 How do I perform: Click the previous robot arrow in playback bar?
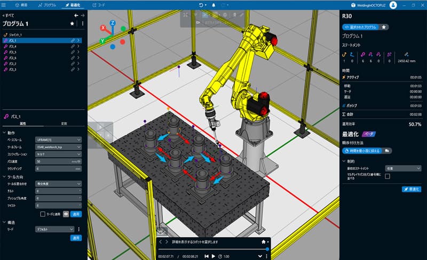(161, 242)
